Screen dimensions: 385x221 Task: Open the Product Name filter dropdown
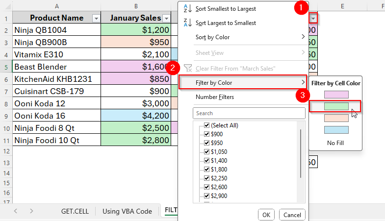(x=96, y=18)
